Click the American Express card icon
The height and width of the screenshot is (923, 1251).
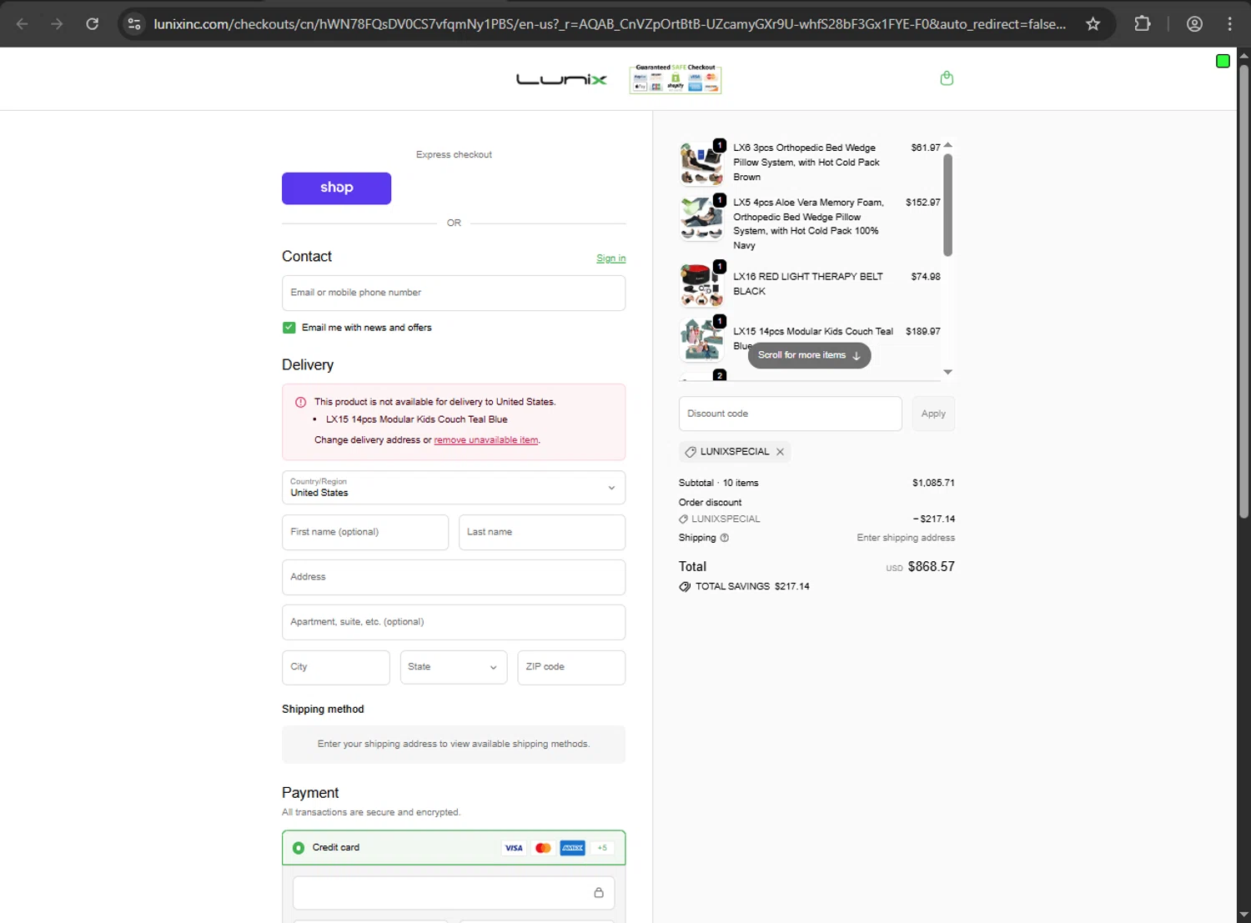[572, 848]
